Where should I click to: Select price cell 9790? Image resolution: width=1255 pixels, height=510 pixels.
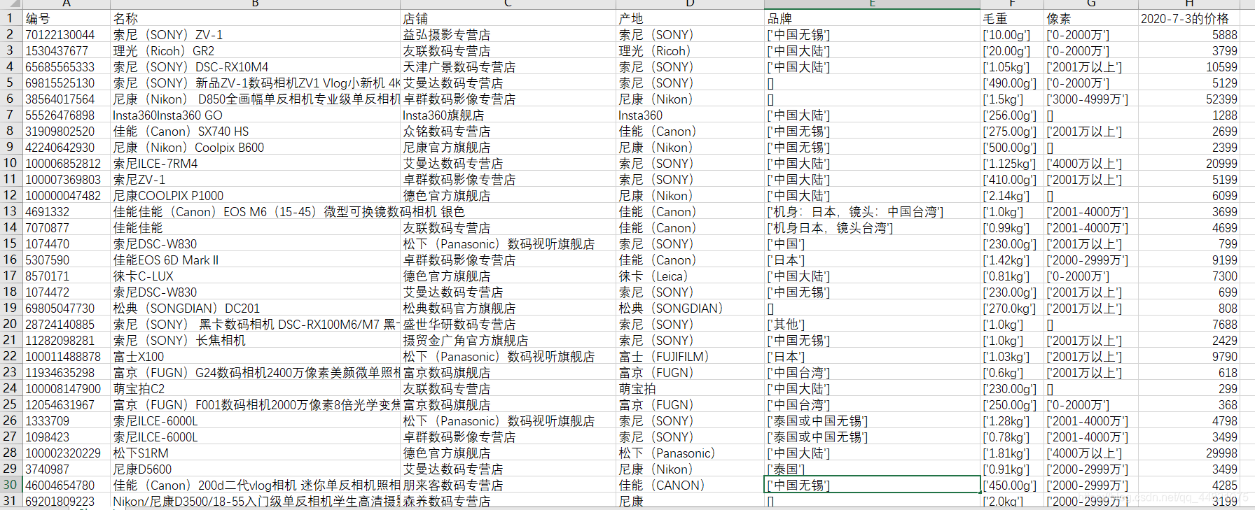(x=1189, y=356)
